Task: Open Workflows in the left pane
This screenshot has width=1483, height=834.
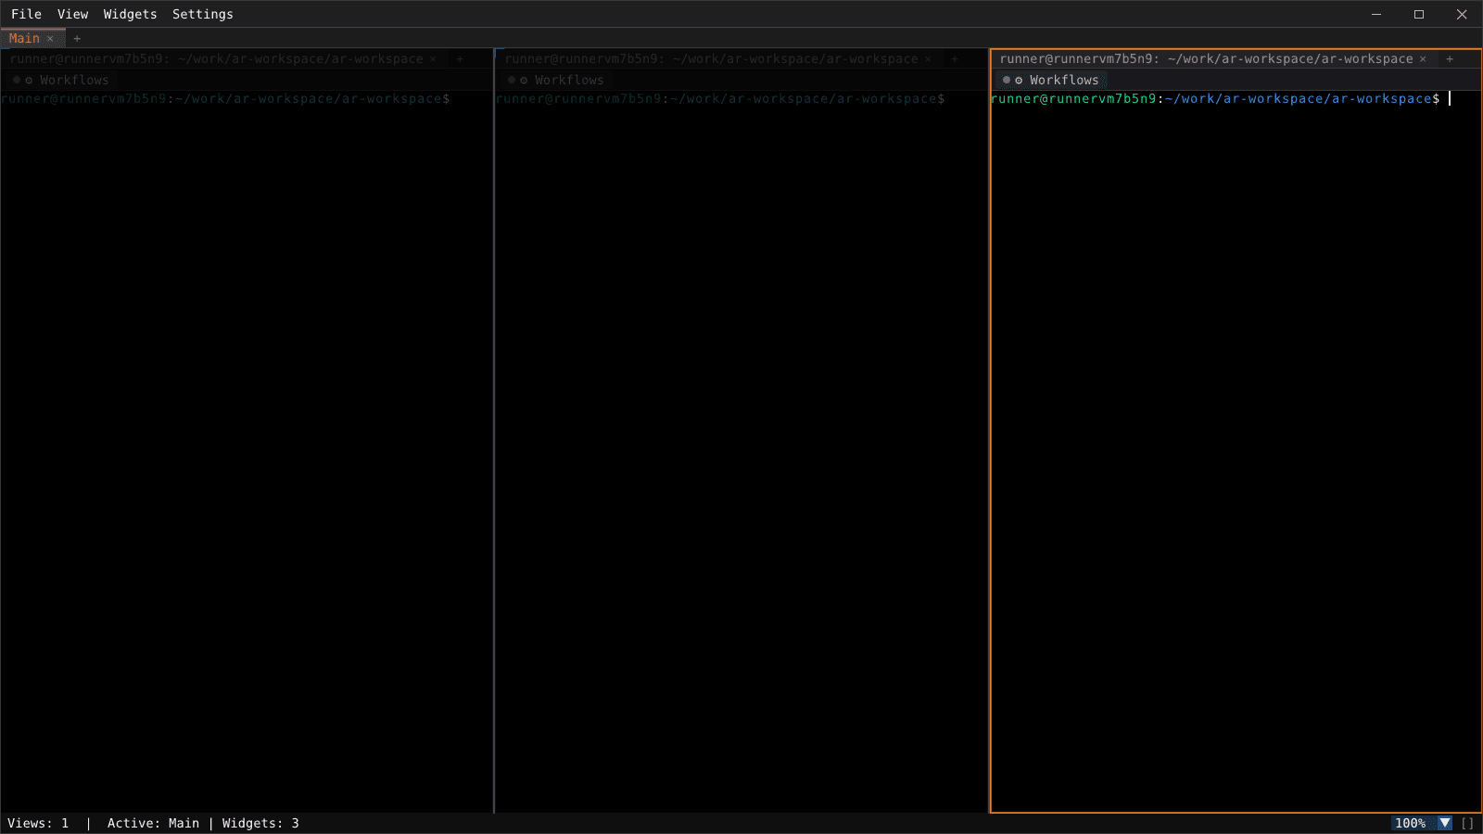Action: [x=61, y=80]
